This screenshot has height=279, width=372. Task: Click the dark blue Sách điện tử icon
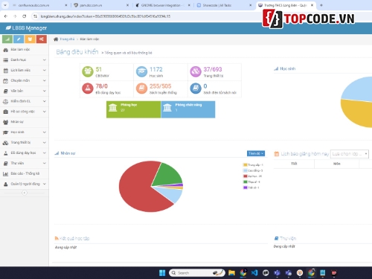[x=196, y=89]
